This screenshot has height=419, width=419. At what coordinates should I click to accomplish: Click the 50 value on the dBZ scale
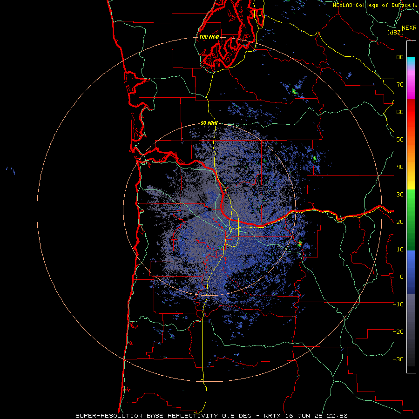click(400, 140)
